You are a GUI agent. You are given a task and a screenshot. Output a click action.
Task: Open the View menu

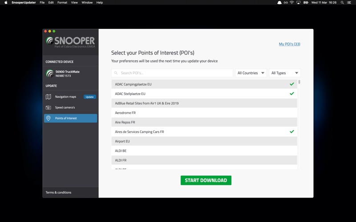pyautogui.click(x=74, y=3)
